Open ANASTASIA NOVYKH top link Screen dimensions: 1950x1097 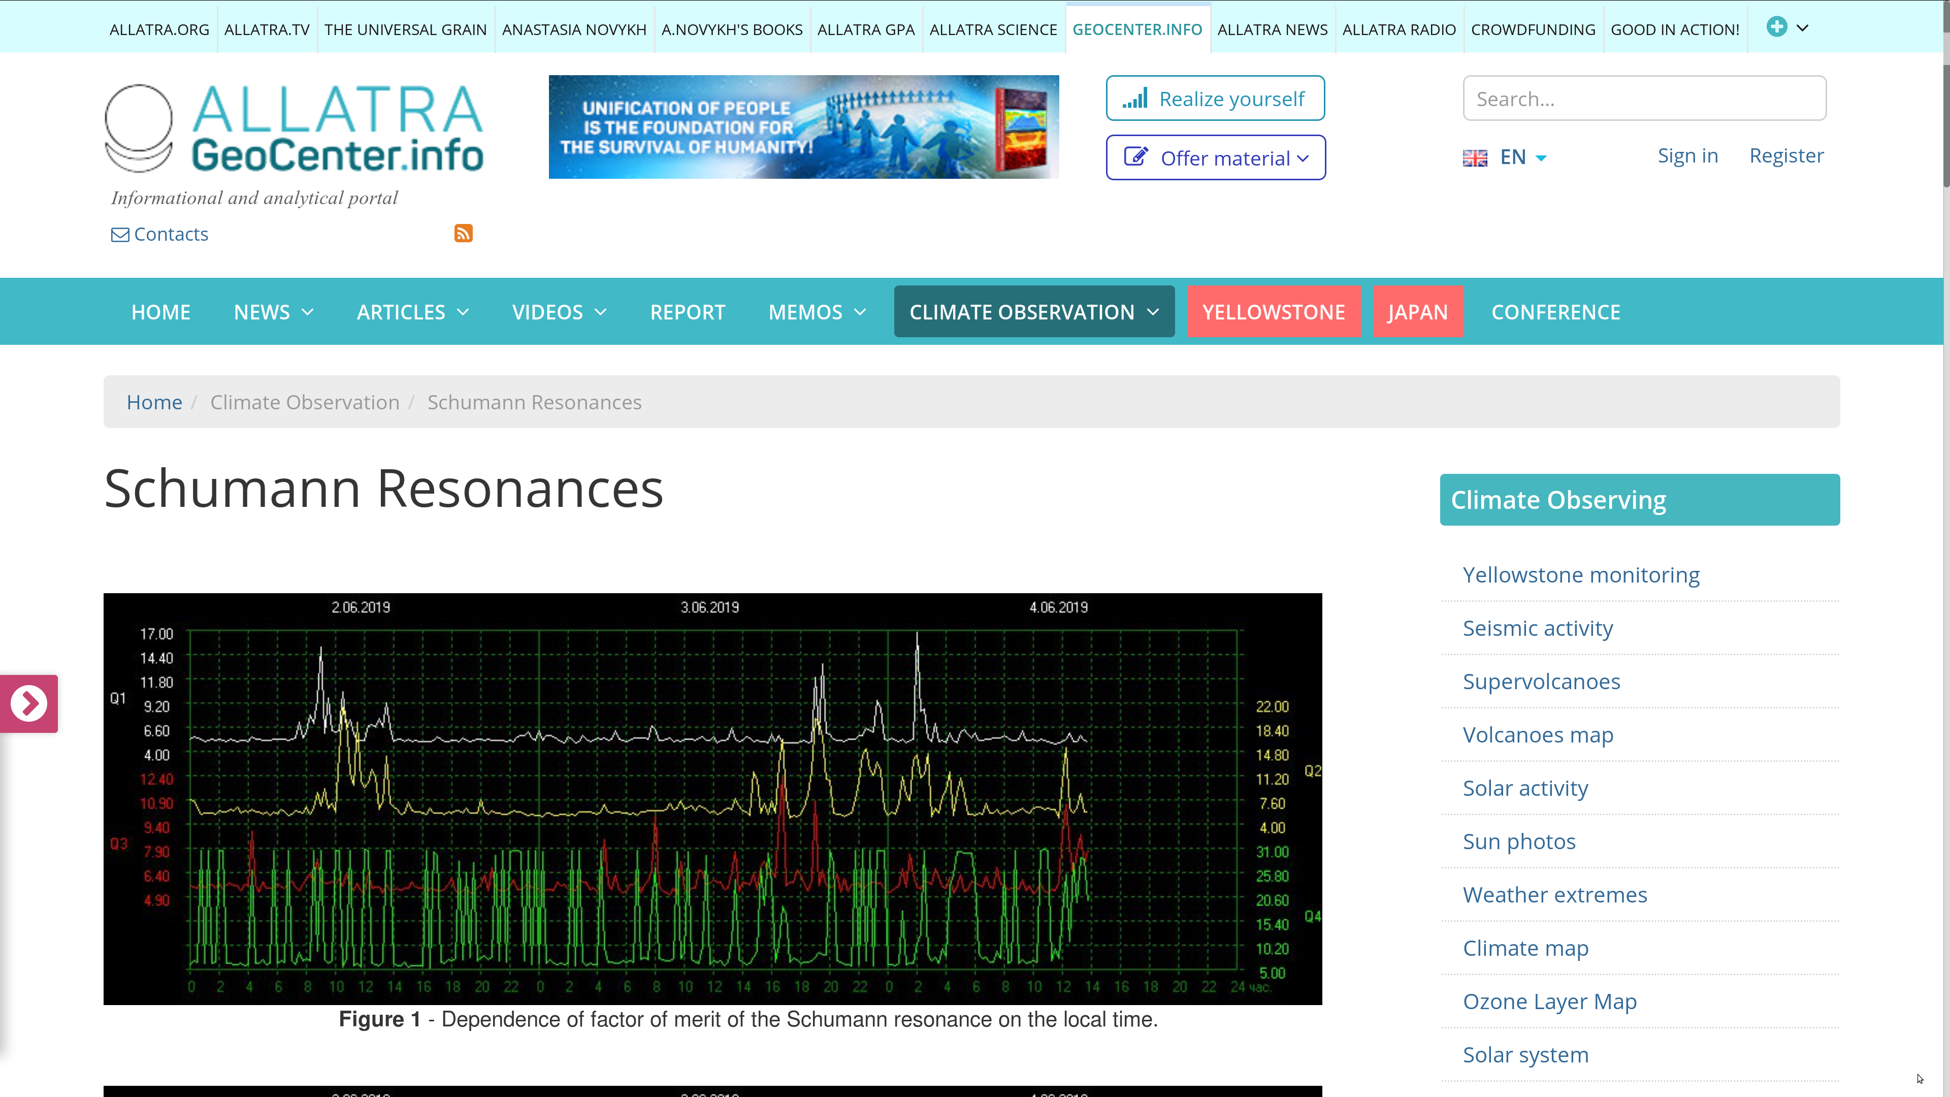coord(574,29)
